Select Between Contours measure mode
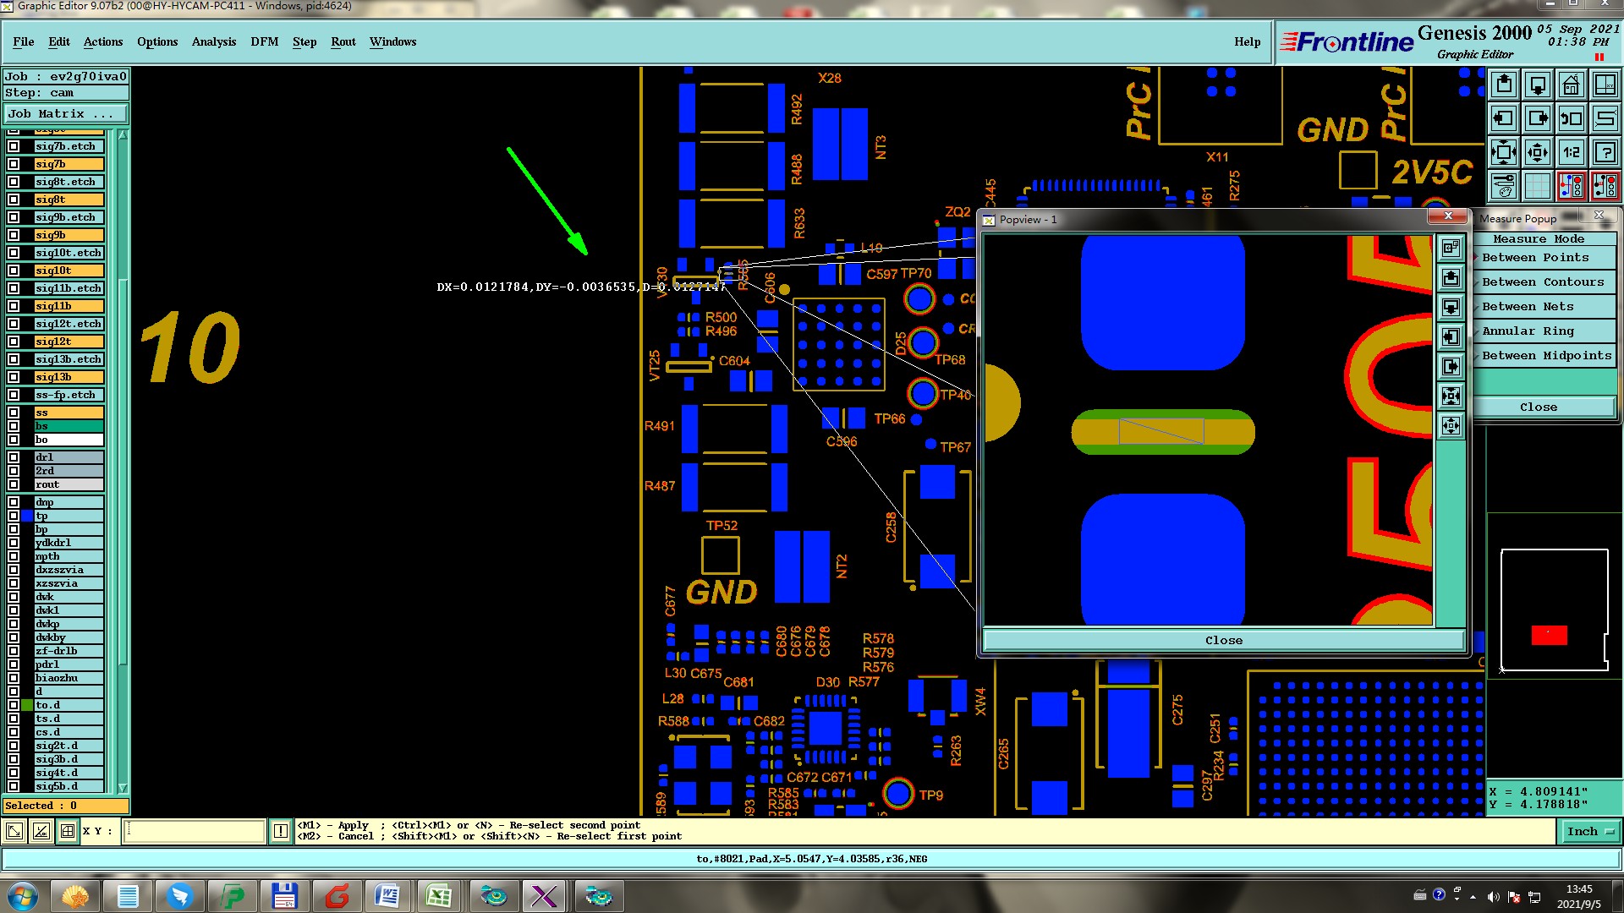The width and height of the screenshot is (1624, 913). click(x=1543, y=282)
